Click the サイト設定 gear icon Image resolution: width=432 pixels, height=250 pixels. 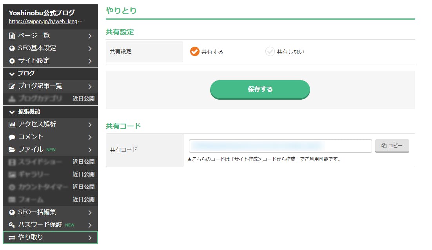pos(12,61)
